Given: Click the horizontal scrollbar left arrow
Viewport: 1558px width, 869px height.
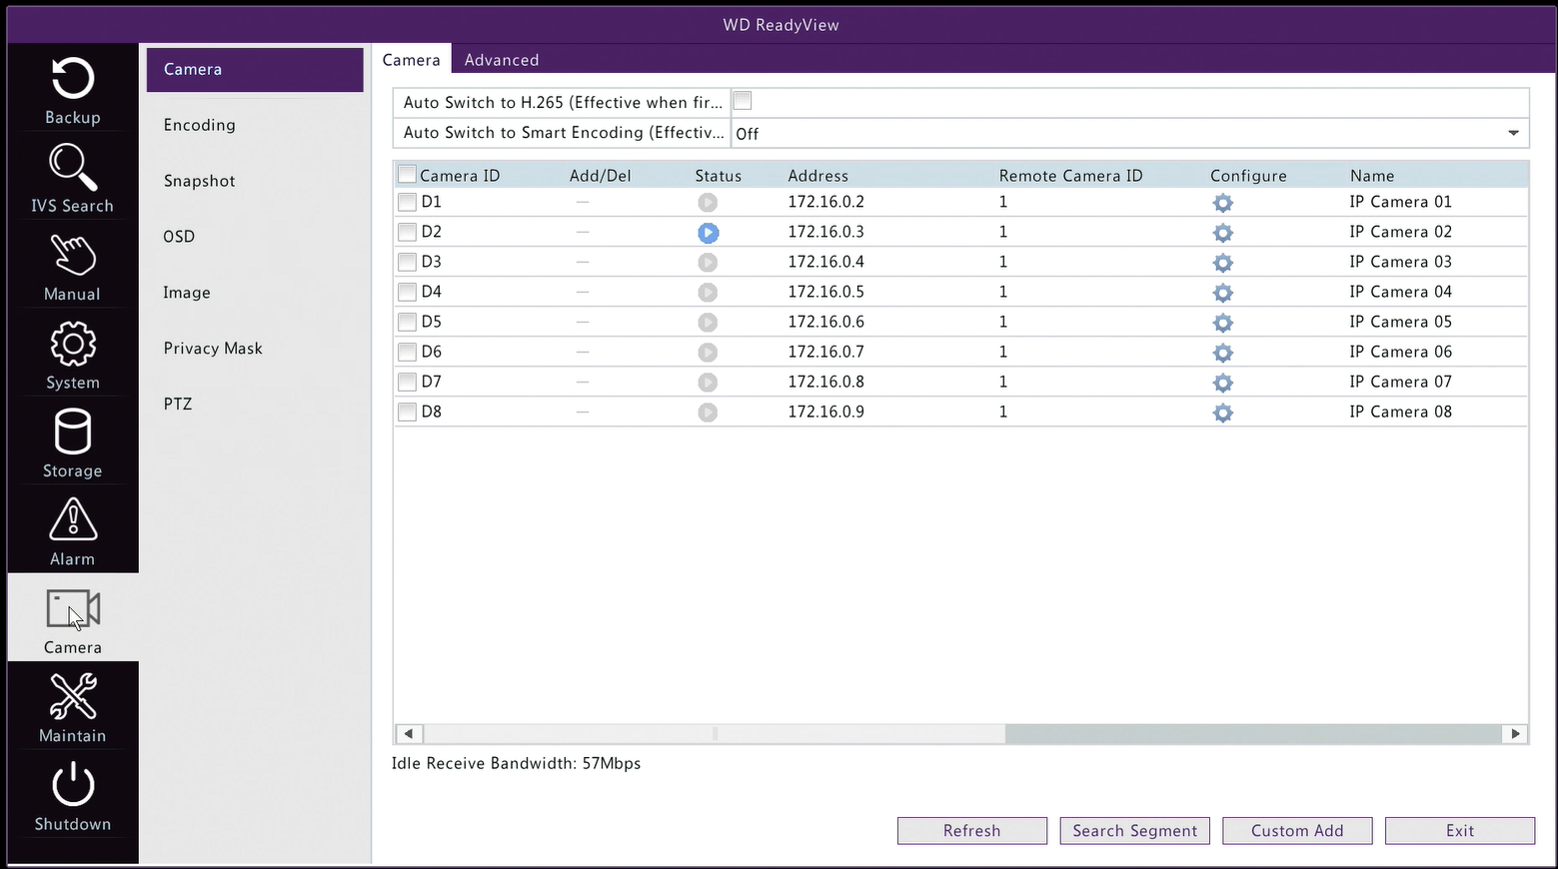Looking at the screenshot, I should pos(409,734).
